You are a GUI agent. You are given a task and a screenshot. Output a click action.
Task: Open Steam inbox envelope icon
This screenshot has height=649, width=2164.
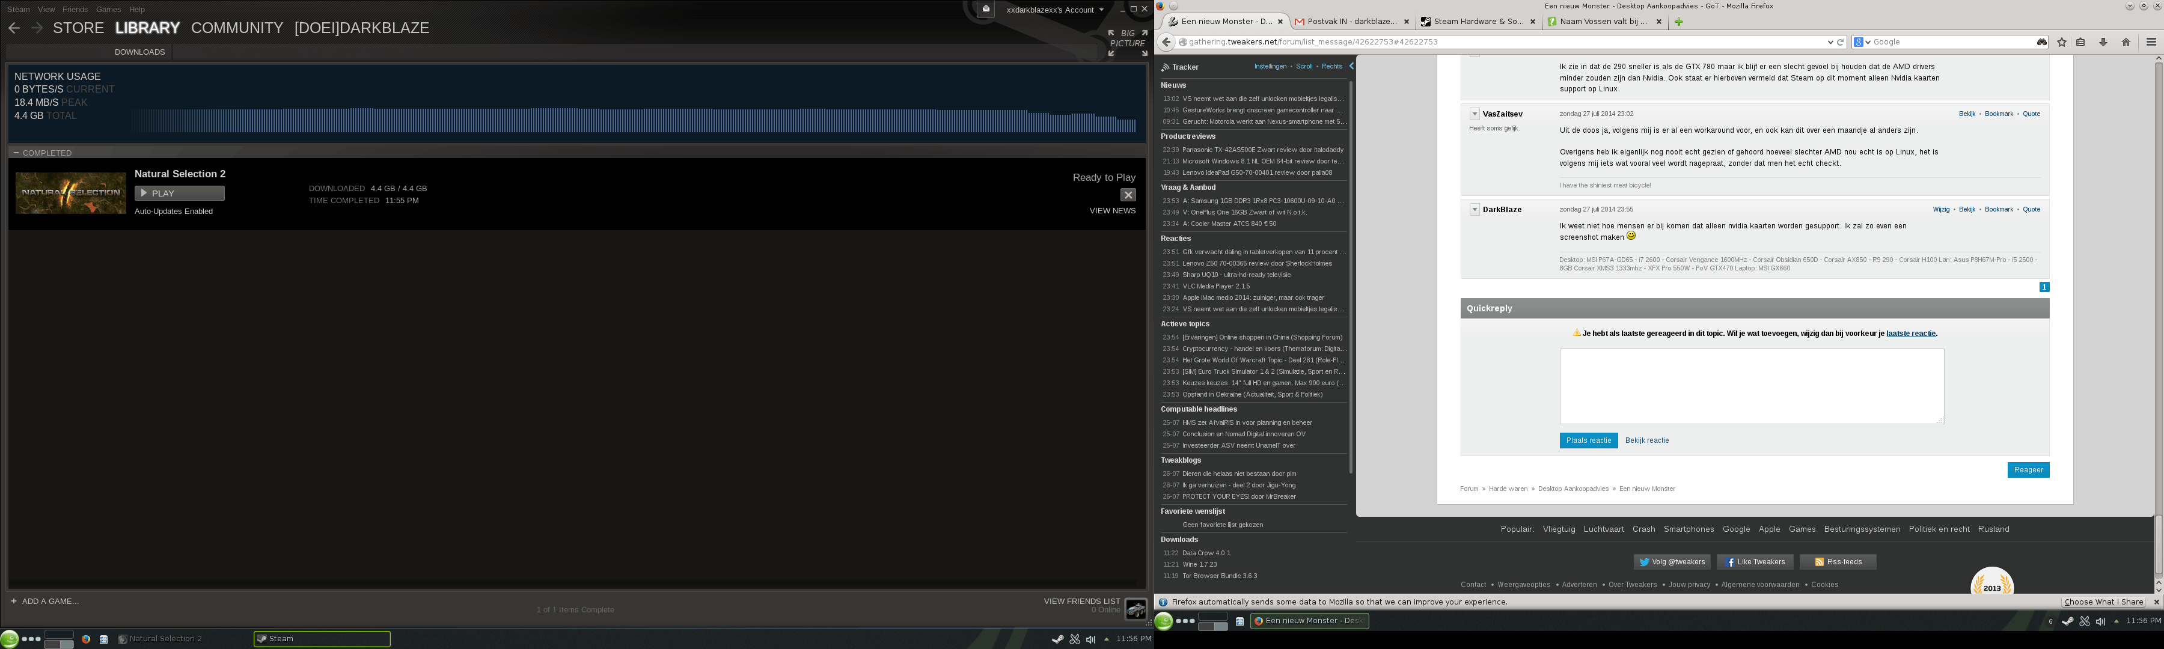986,9
